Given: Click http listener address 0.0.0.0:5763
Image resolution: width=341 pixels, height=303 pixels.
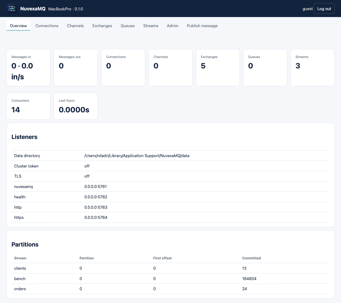Looking at the screenshot, I should [x=96, y=207].
